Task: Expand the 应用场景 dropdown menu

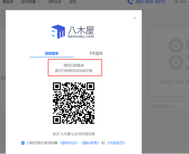Action: (x=31, y=2)
